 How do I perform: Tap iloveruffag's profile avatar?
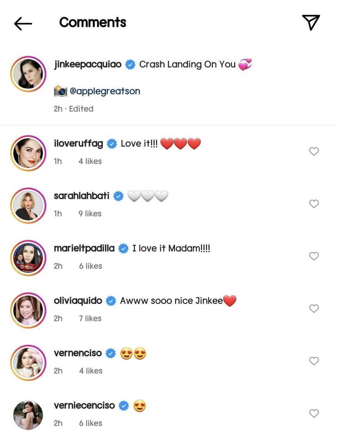28,153
